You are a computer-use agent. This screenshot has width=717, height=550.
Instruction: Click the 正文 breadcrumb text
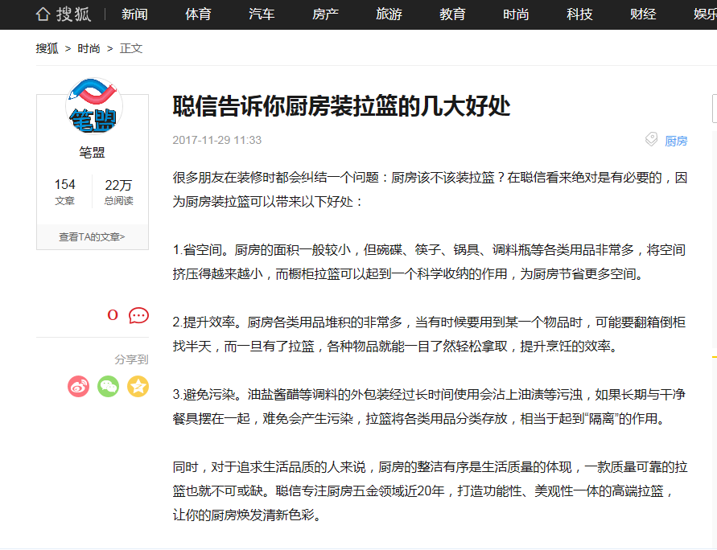click(x=131, y=48)
